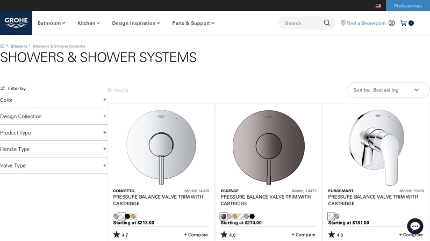The image size is (430, 241).
Task: Open the Eurosmart valve trim image
Action: [376, 148]
